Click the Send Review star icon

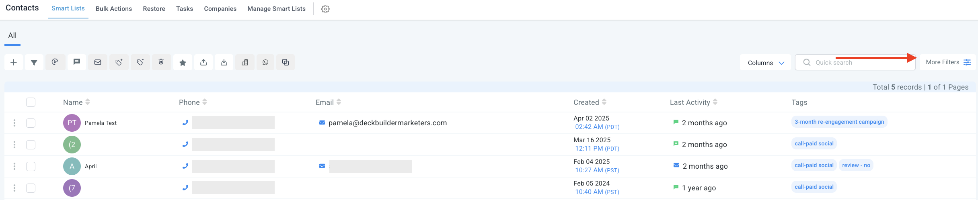coord(183,62)
